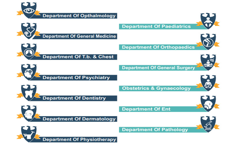Open Department Of Opthalmology link
The width and height of the screenshot is (241, 146).
pyautogui.click(x=79, y=16)
